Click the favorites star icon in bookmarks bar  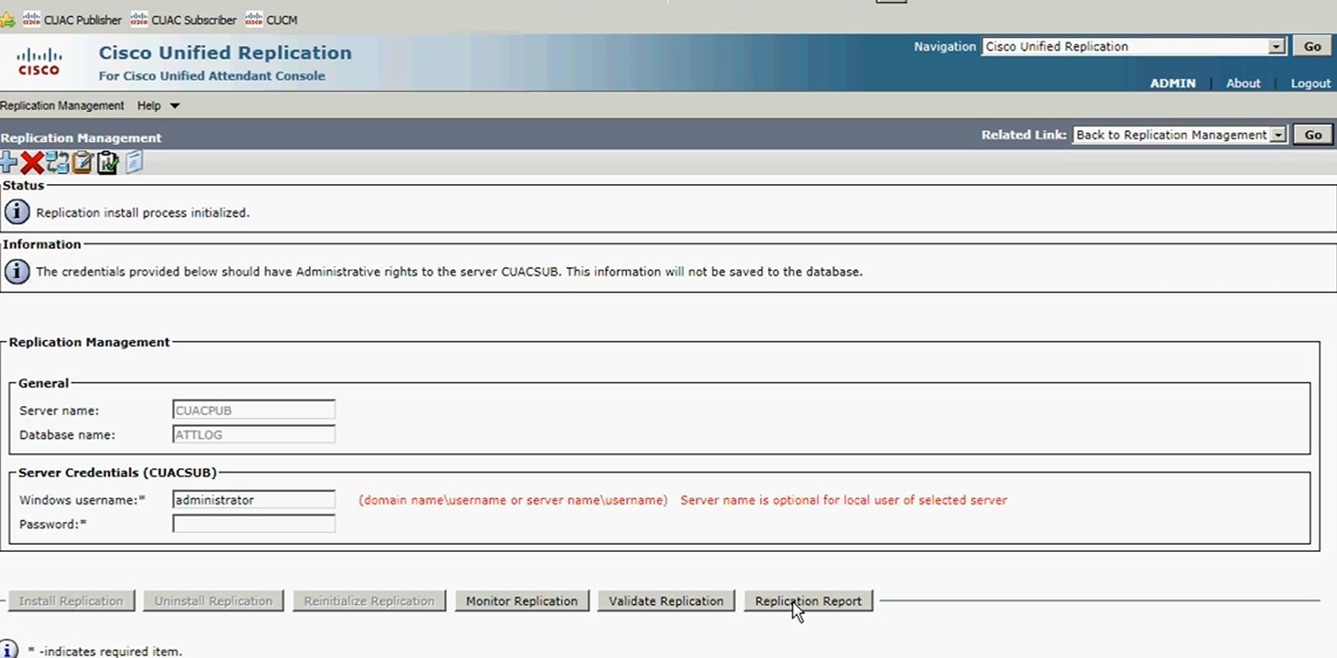[7, 19]
